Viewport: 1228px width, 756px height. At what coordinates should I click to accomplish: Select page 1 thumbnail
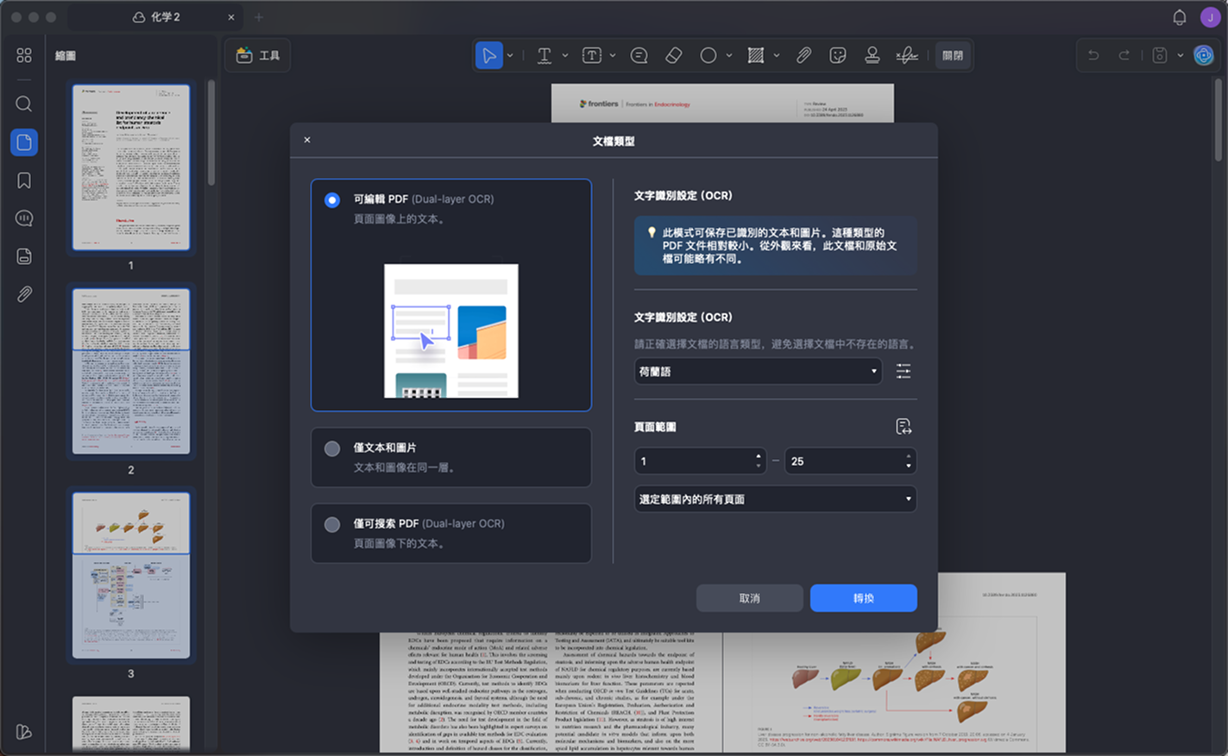(x=131, y=167)
